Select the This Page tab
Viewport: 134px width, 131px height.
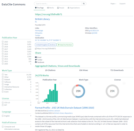39,8
